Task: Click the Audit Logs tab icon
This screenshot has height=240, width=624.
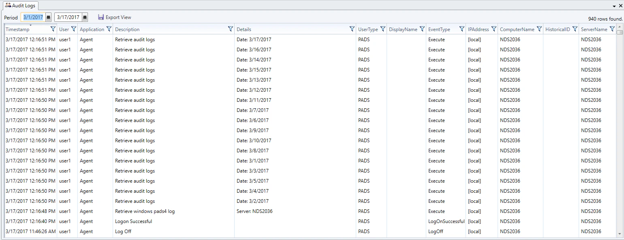Action: (x=8, y=5)
